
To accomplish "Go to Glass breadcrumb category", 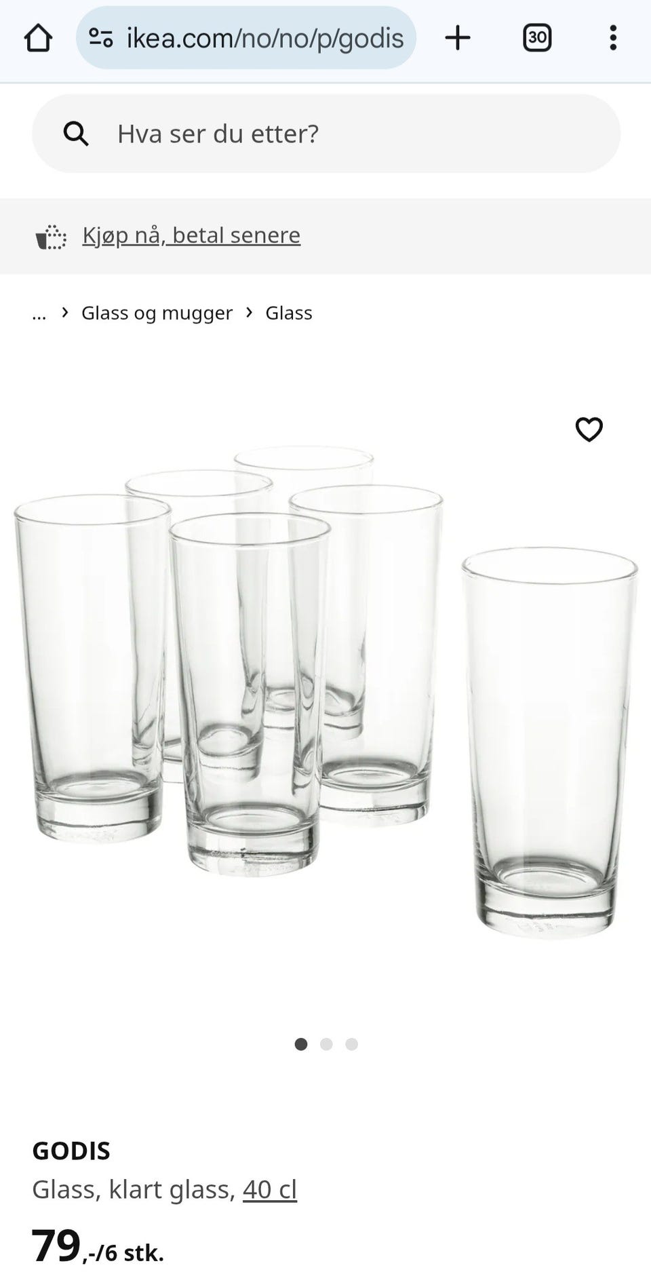I will 289,313.
